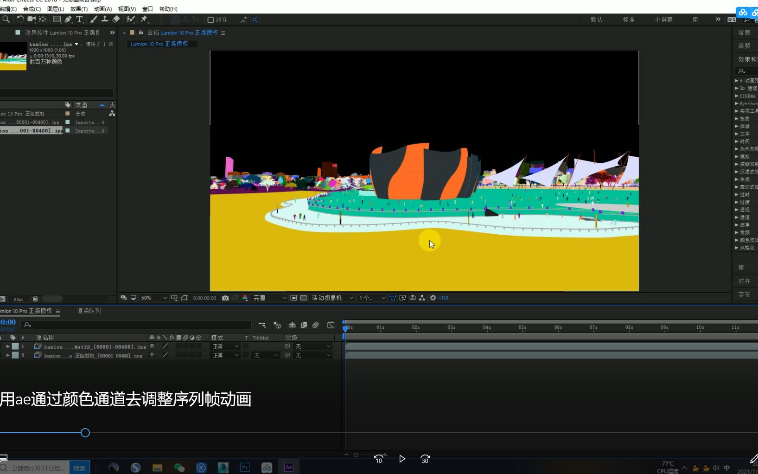Open the composition flowchart icon in viewer
758x474 pixels.
(422, 298)
